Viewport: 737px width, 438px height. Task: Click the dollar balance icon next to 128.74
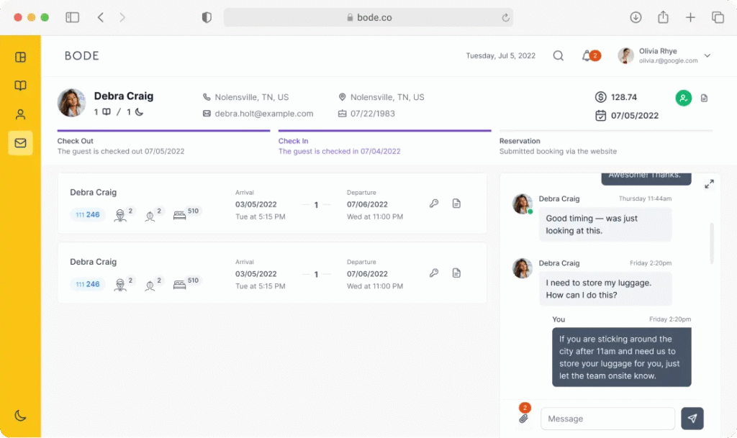point(600,97)
